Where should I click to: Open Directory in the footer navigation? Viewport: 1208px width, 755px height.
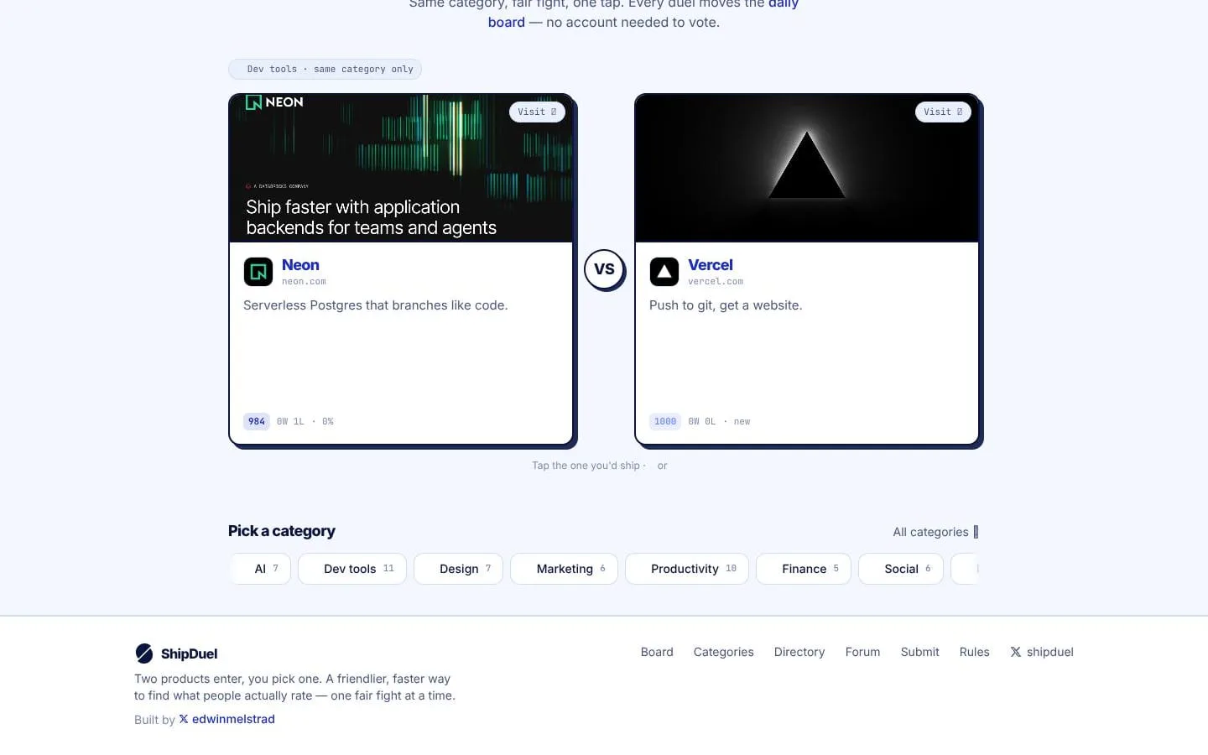799,652
